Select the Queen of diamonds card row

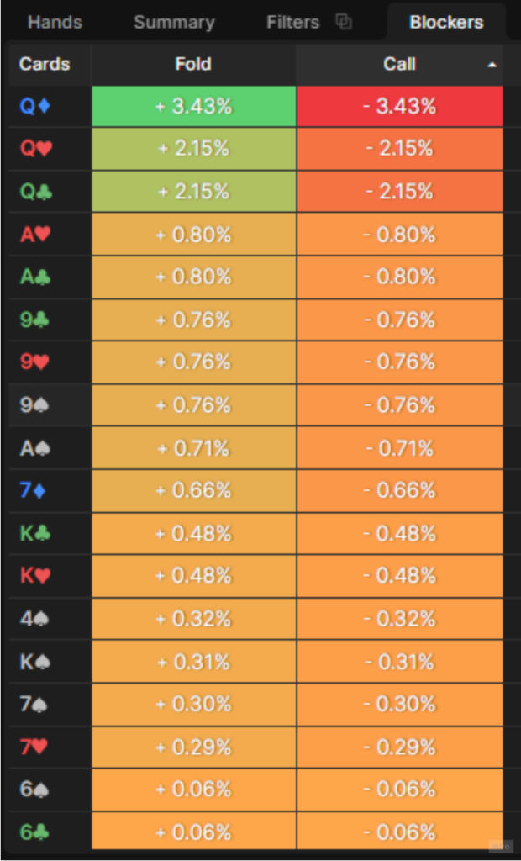(x=255, y=106)
